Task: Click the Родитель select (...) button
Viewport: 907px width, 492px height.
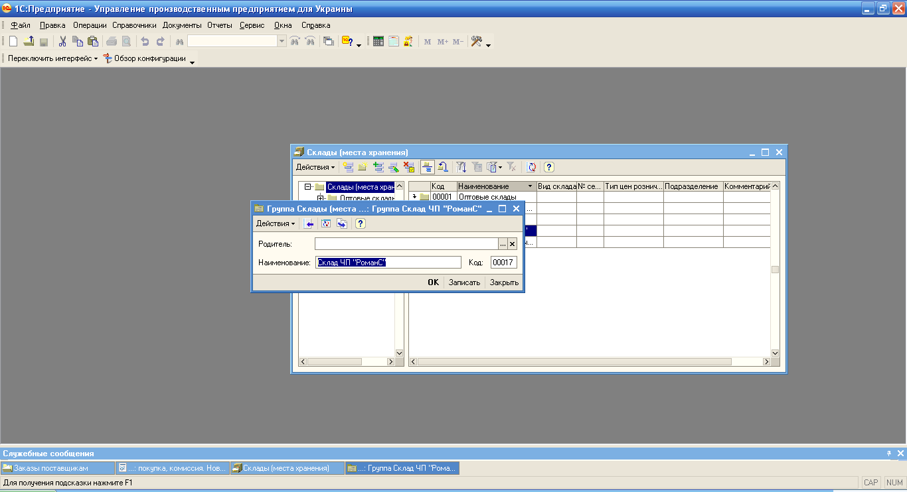Action: pyautogui.click(x=503, y=244)
